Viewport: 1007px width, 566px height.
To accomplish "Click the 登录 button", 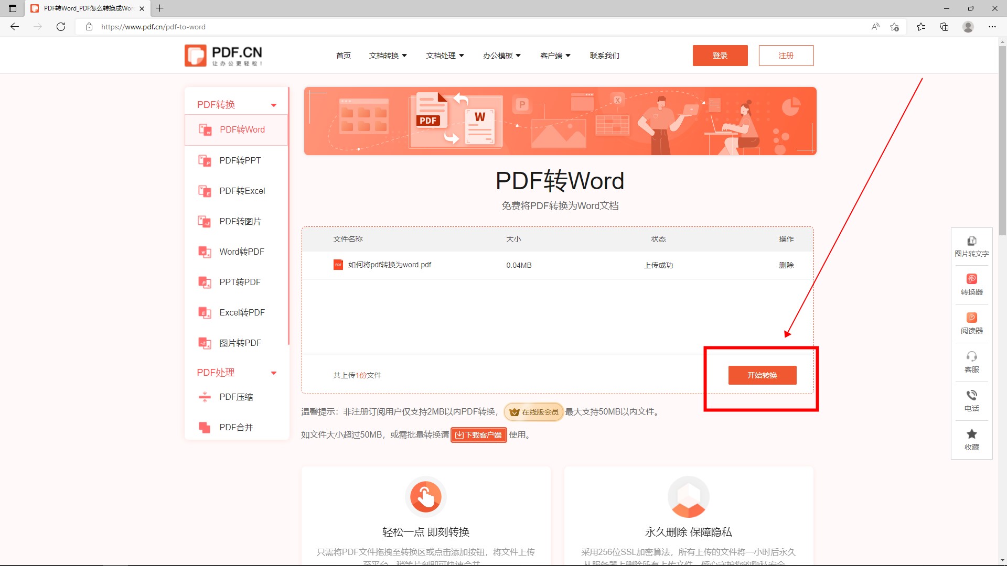I will coord(720,56).
